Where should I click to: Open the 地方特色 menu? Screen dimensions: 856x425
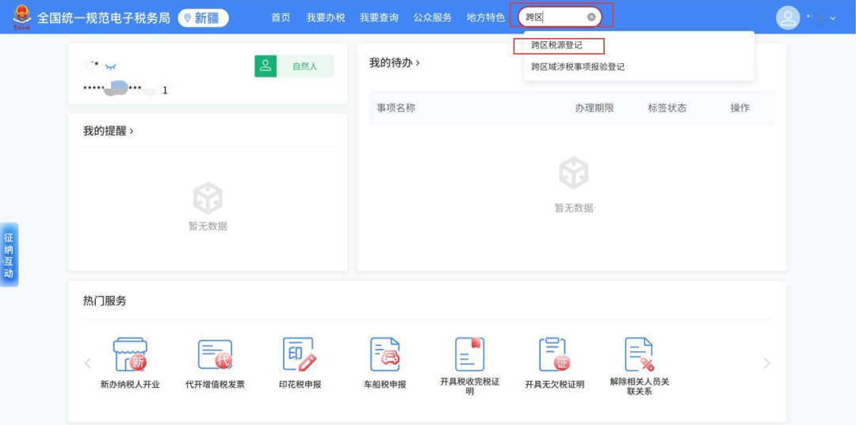pyautogui.click(x=486, y=17)
